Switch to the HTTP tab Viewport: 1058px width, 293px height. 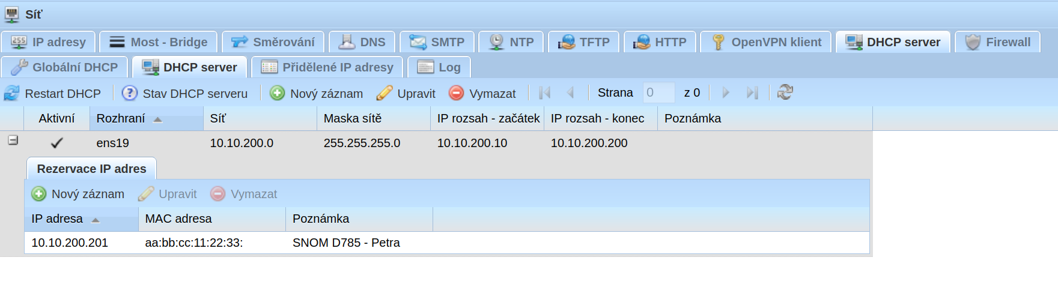pos(660,42)
